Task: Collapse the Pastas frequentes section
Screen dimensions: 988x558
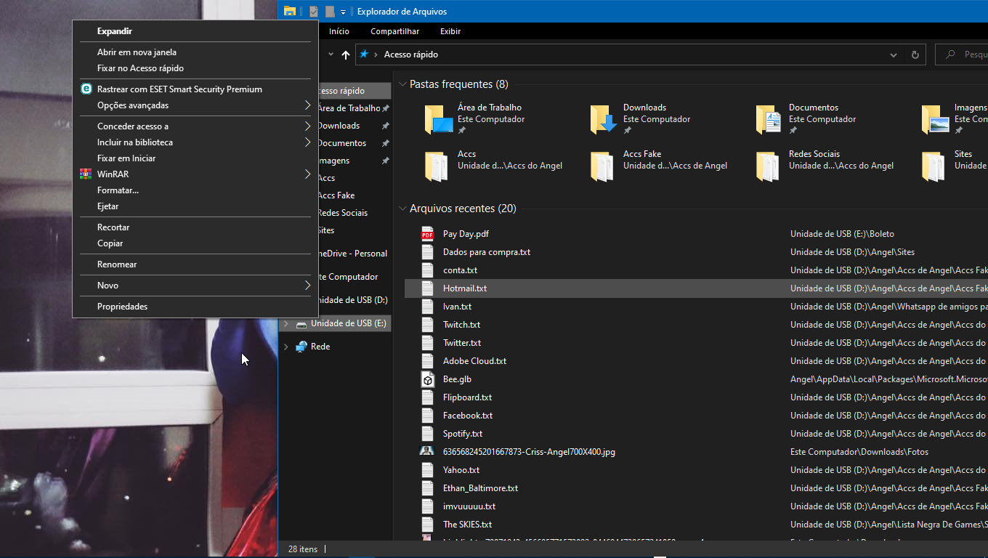Action: [x=403, y=84]
